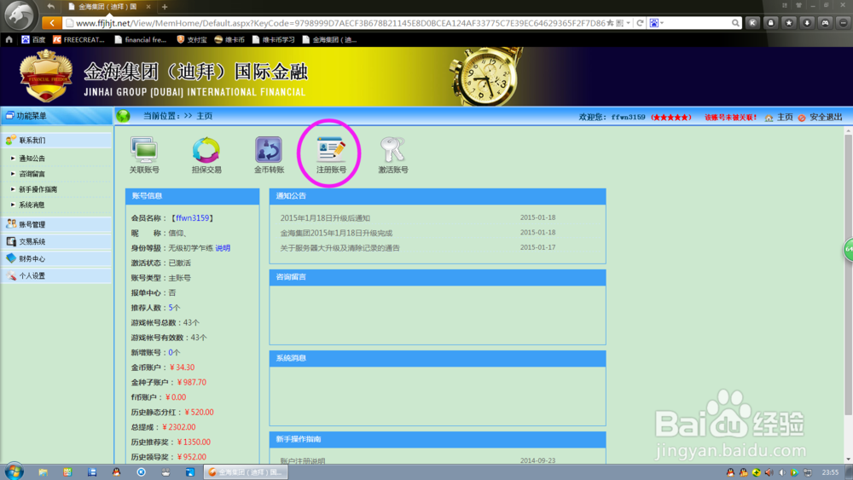Click the undo closed tab arrow icon
Screen dimensions: 853x480
click(x=50, y=7)
